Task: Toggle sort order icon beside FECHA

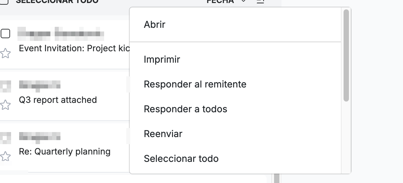Action: tap(260, 2)
